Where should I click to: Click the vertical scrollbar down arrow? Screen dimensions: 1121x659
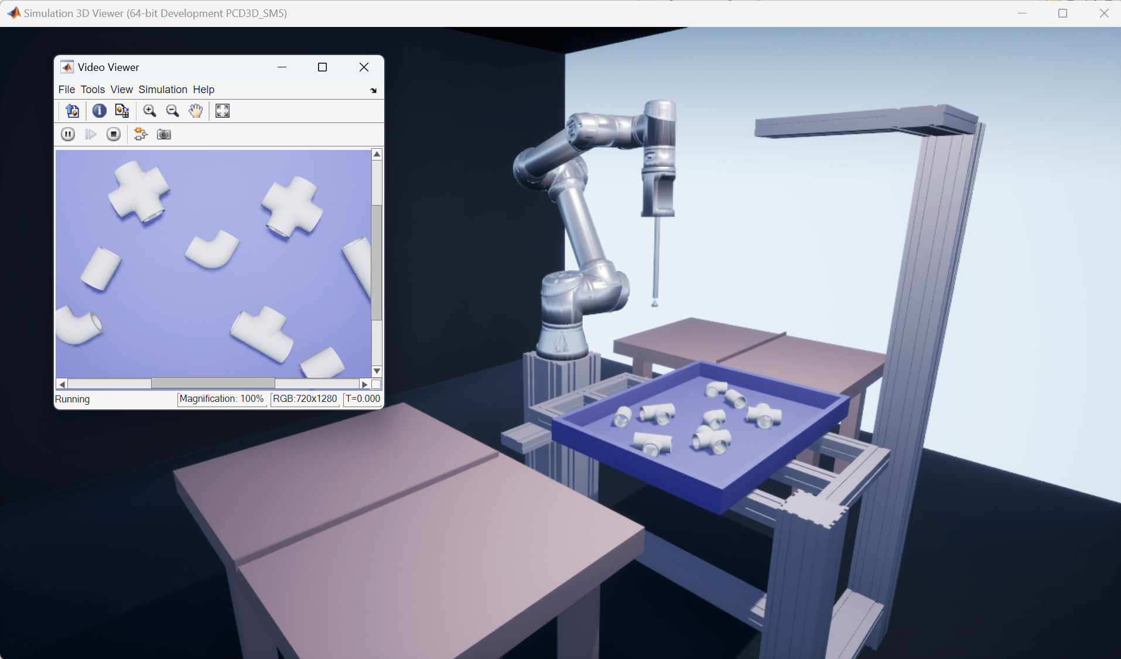click(377, 371)
